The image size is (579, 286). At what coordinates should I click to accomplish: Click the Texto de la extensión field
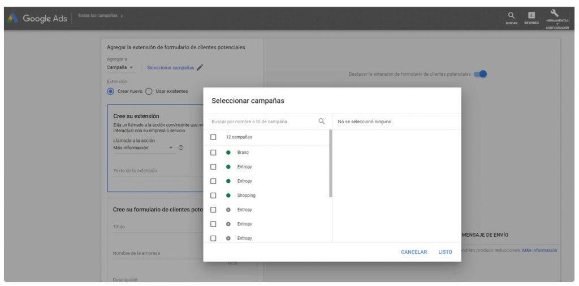158,171
